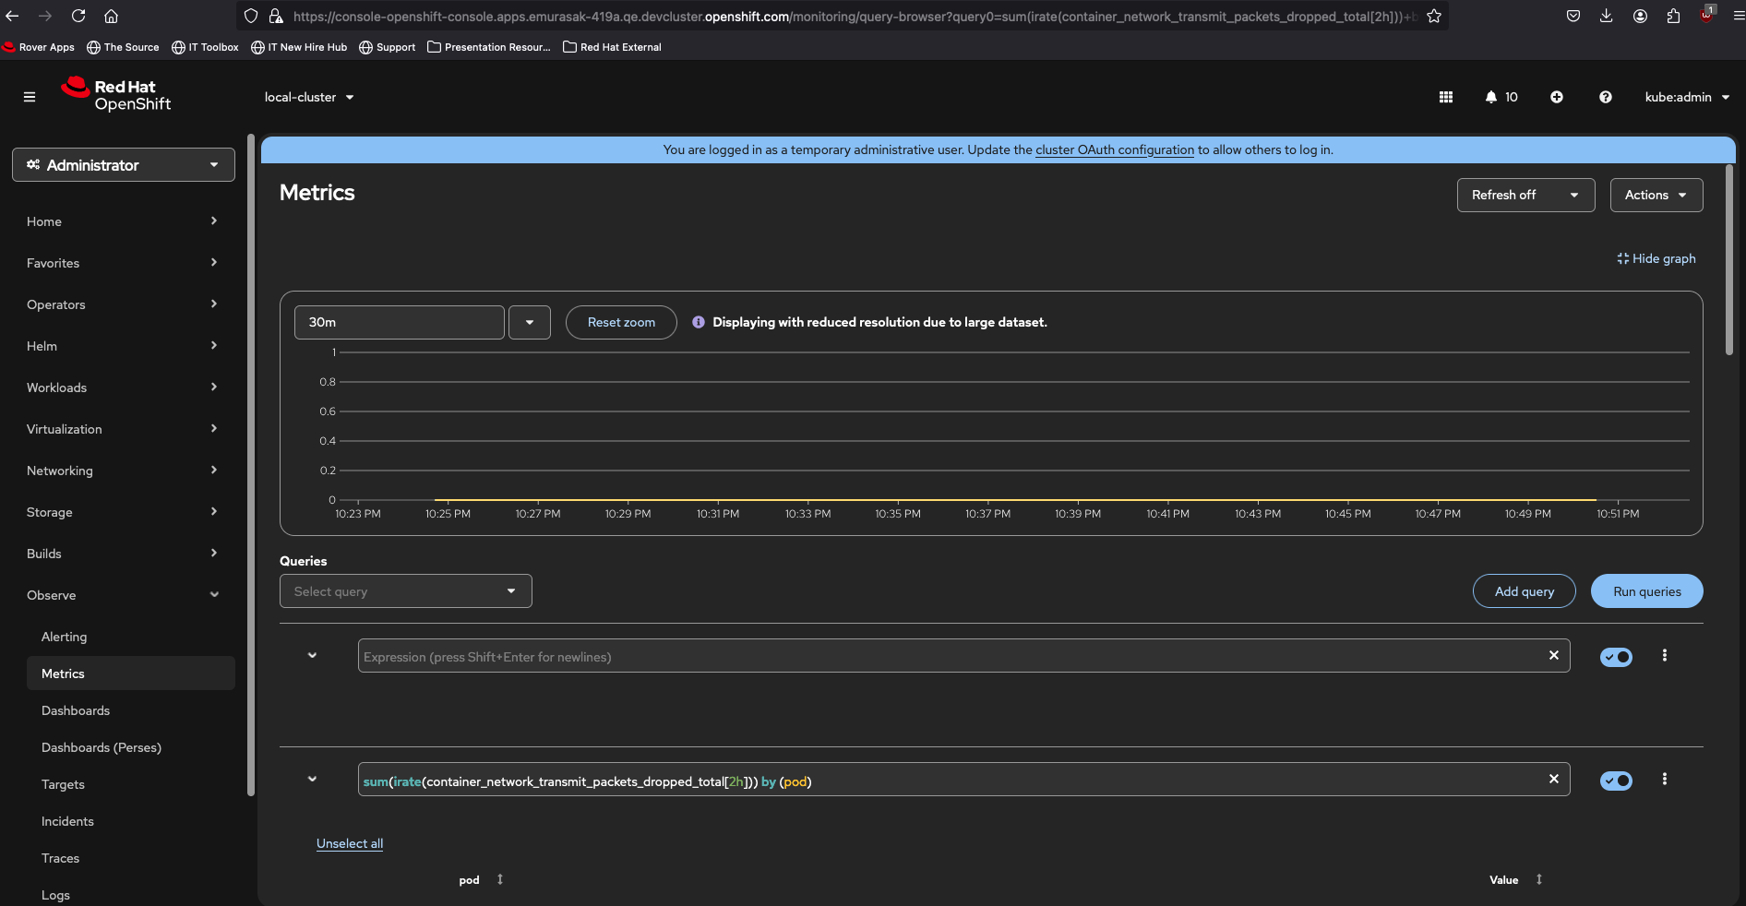
Task: Click the extension icon with badge 1
Action: coord(1707,15)
